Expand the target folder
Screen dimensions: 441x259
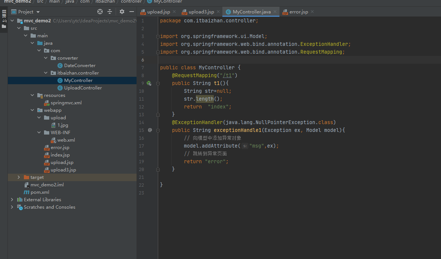[x=19, y=177]
